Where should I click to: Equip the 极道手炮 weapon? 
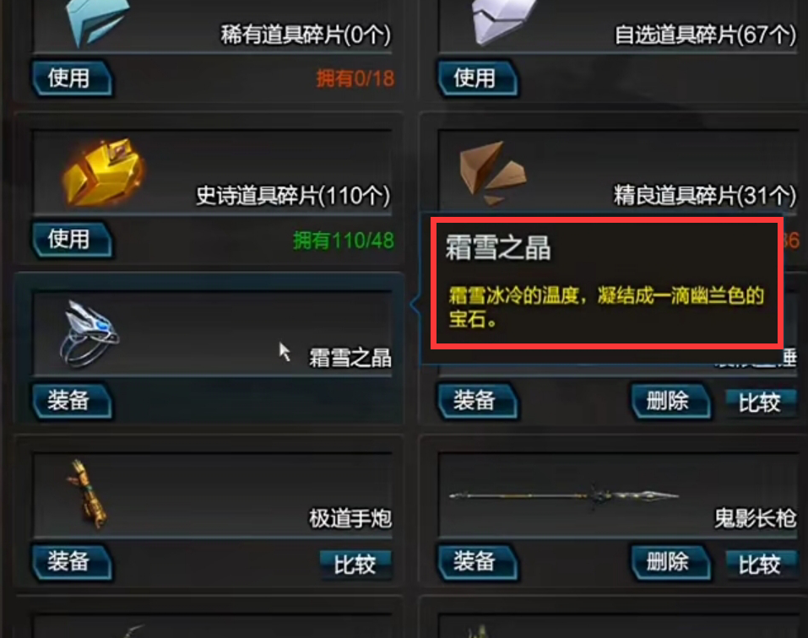pos(72,561)
